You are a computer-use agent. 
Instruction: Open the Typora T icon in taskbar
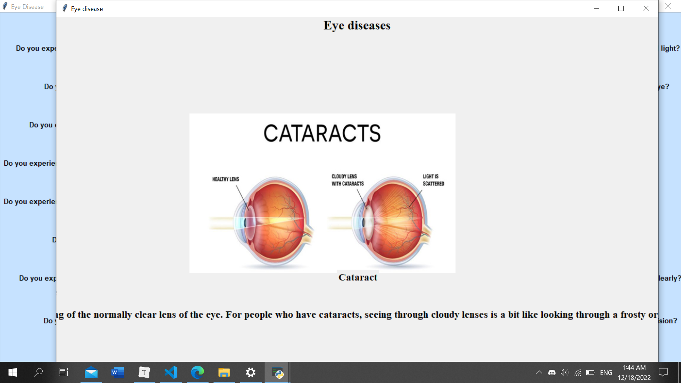tap(144, 372)
